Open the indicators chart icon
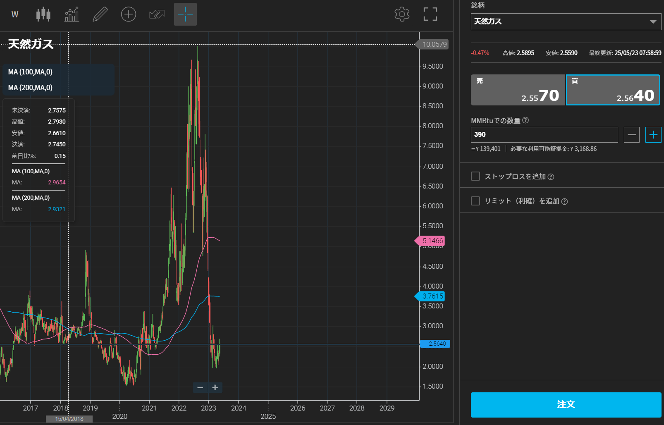This screenshot has width=664, height=425. click(x=72, y=14)
